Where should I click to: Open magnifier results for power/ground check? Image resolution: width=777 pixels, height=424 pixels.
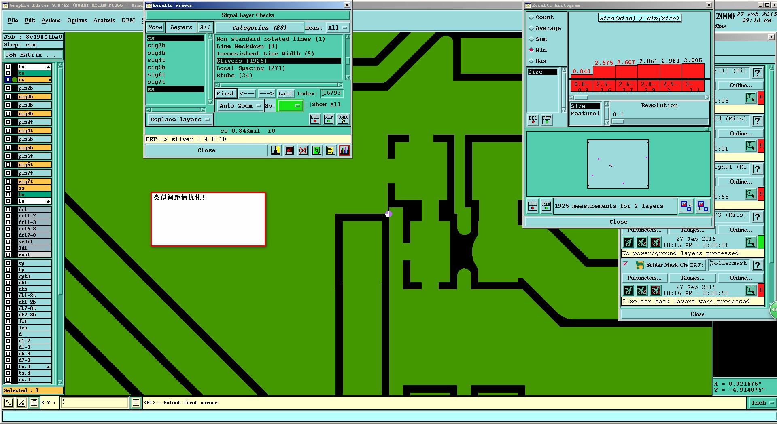pyautogui.click(x=751, y=242)
